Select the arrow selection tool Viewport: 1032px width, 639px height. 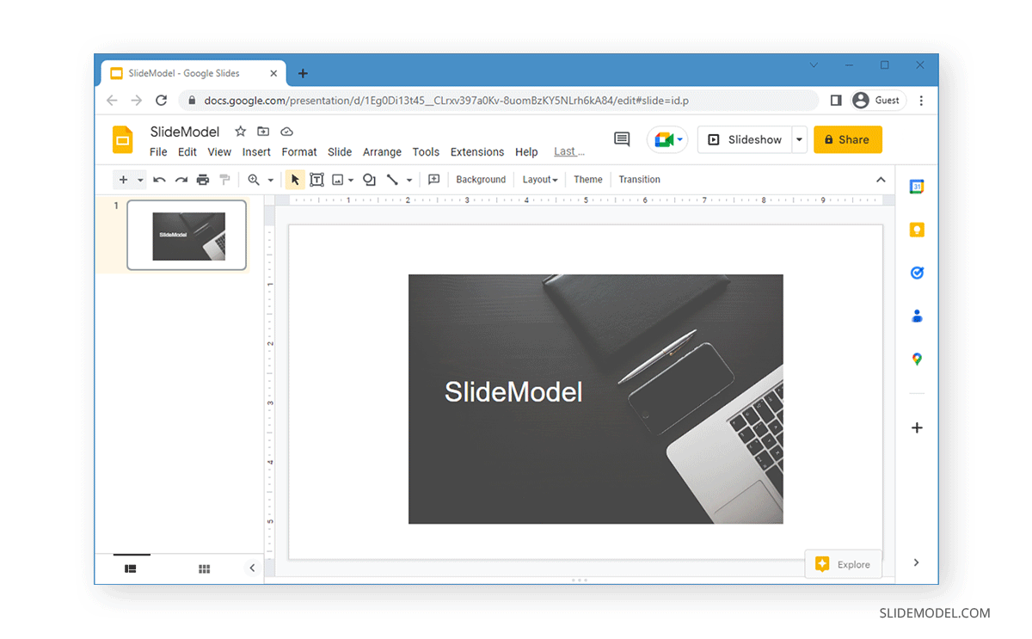tap(295, 179)
